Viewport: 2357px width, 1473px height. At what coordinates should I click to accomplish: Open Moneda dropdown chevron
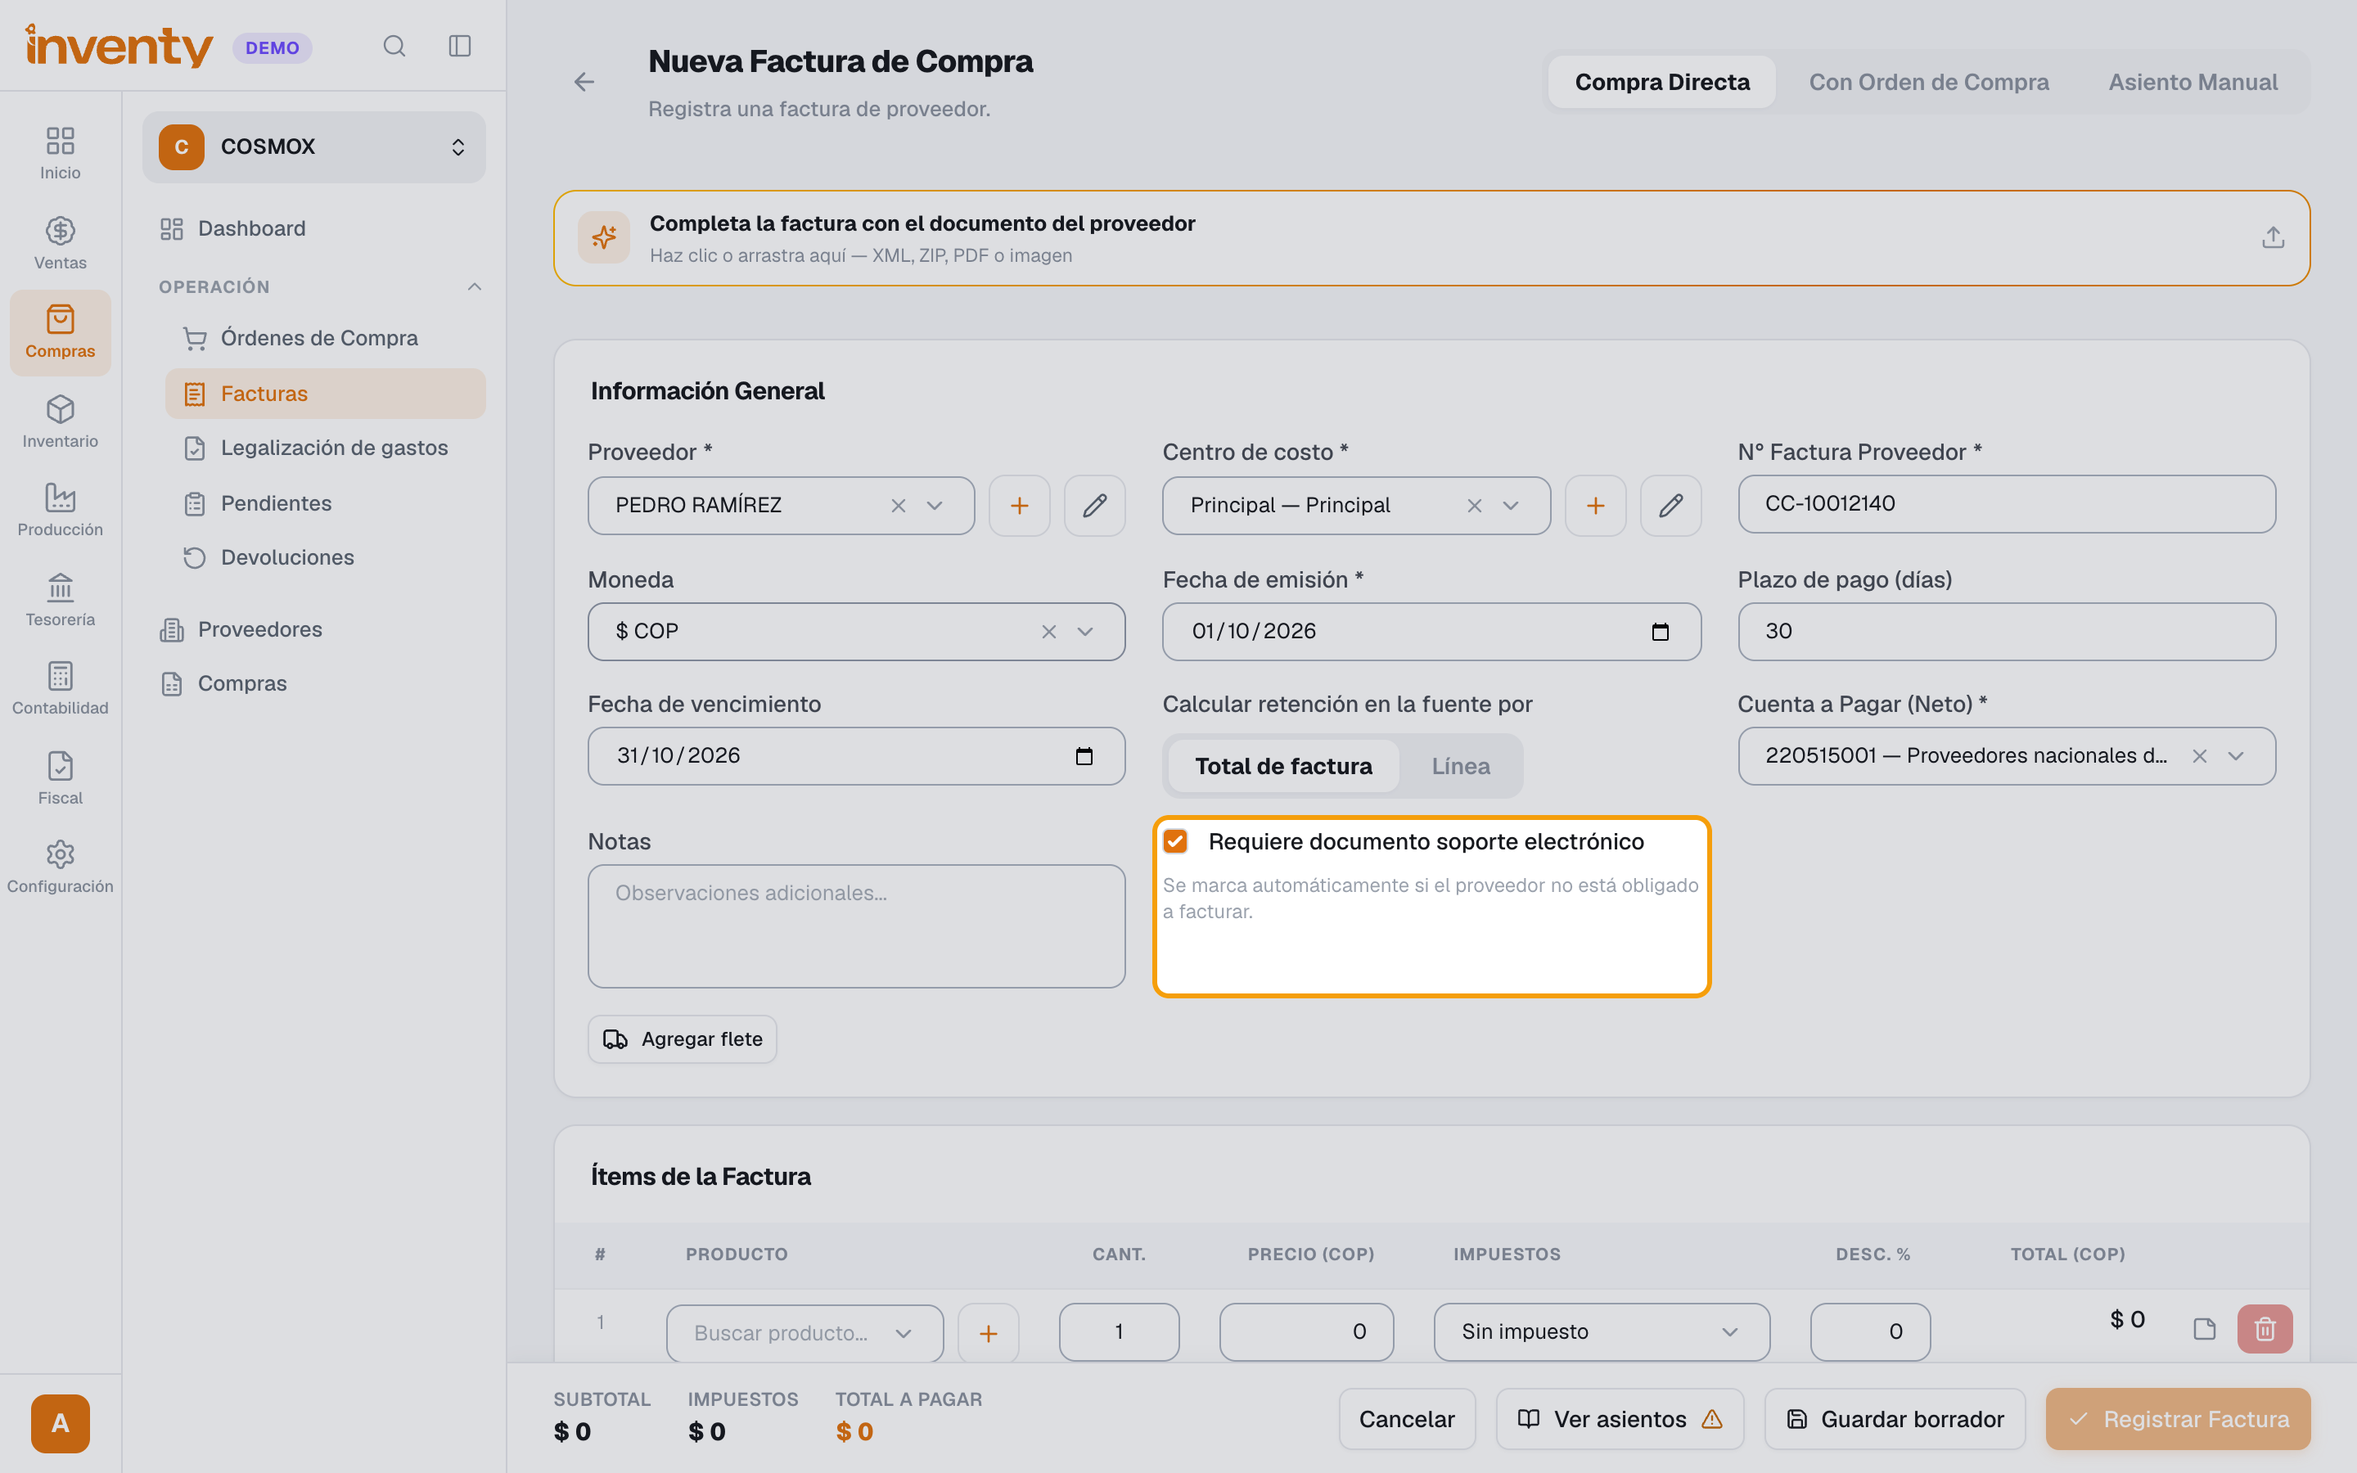(x=1085, y=633)
